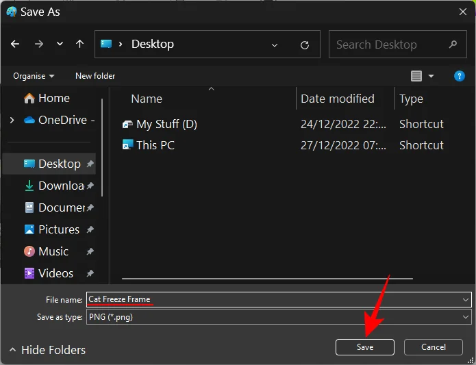Viewport: 476px width, 365px height.
Task: Open the view layout options icon
Action: click(x=416, y=76)
